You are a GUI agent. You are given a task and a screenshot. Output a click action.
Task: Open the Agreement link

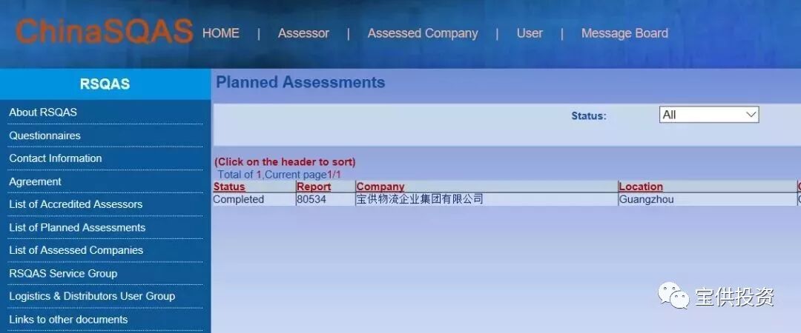[35, 181]
